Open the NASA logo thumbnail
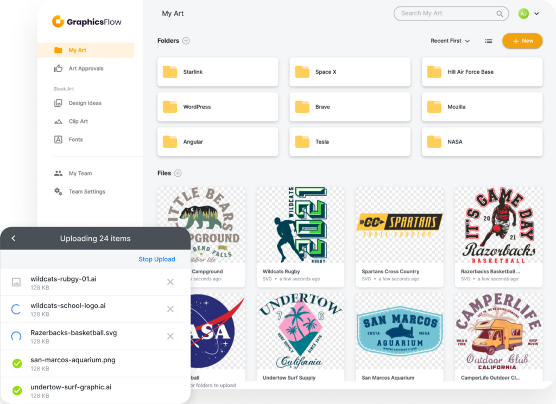 click(218, 331)
